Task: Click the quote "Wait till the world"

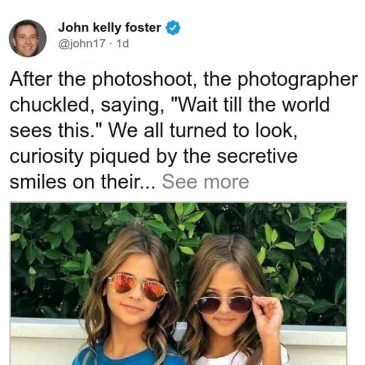Action: 250,105
